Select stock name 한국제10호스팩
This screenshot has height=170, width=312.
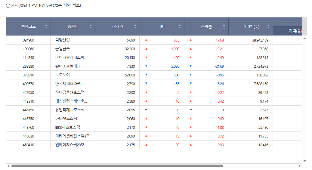tap(68, 84)
